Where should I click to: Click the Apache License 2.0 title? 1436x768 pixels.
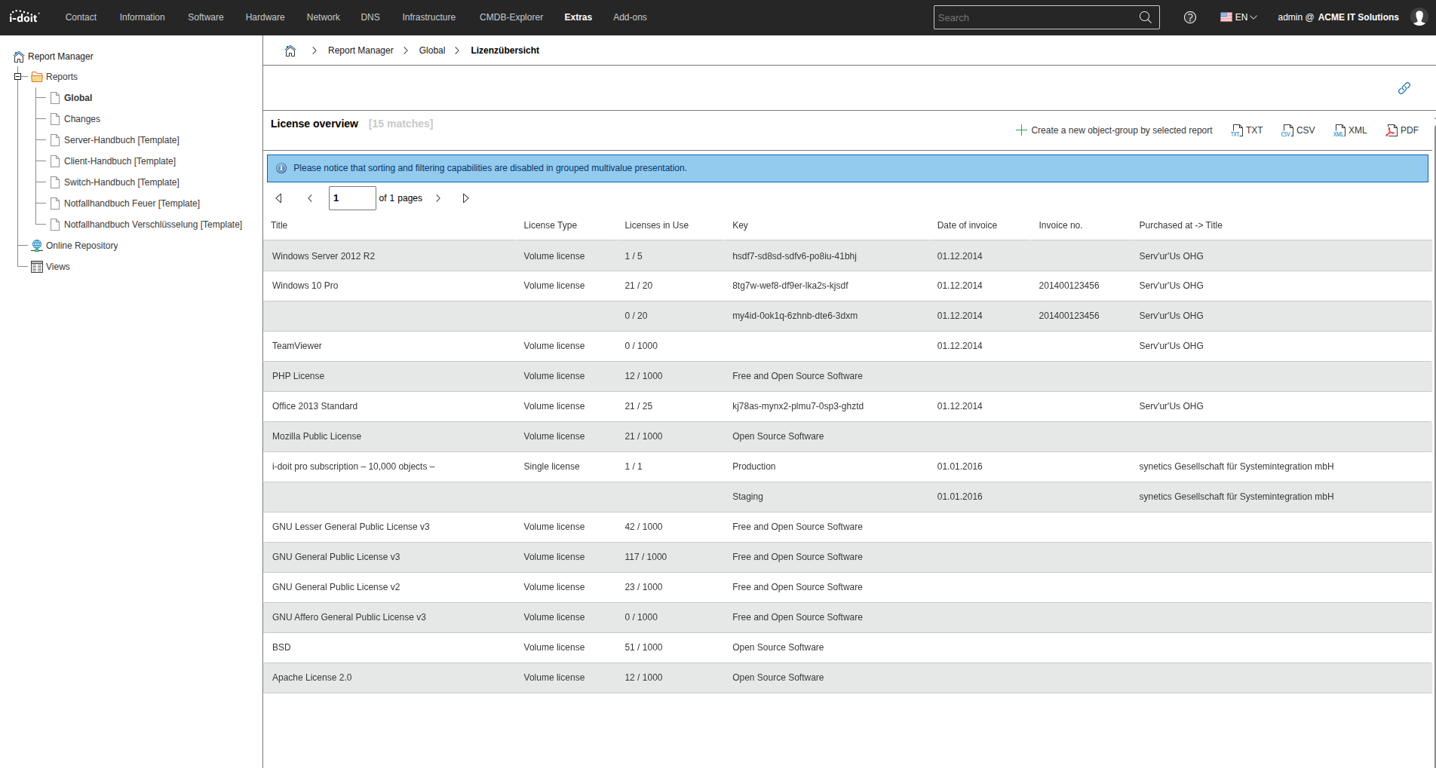312,678
